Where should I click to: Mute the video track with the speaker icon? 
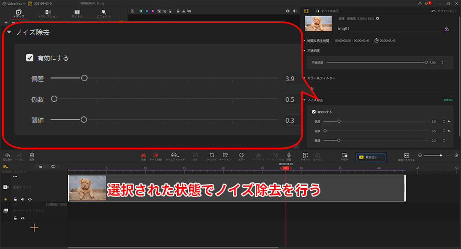22,200
